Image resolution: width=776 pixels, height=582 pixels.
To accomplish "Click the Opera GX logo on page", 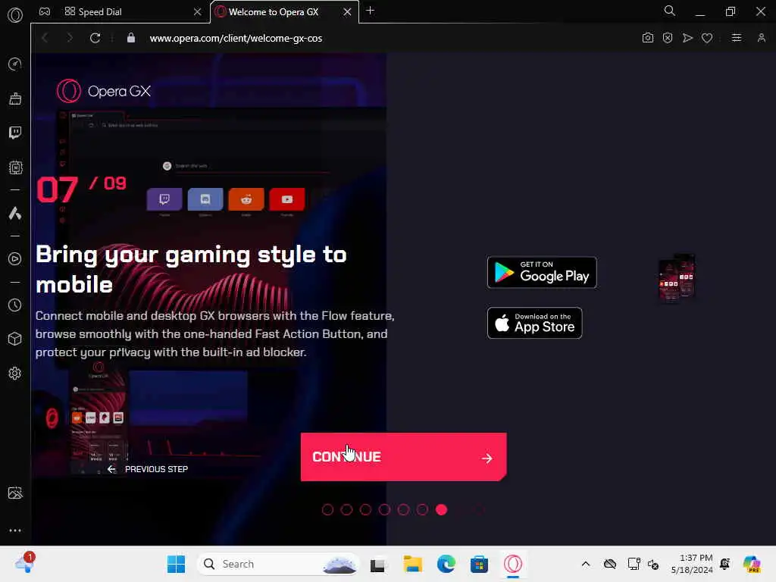I will pyautogui.click(x=103, y=91).
